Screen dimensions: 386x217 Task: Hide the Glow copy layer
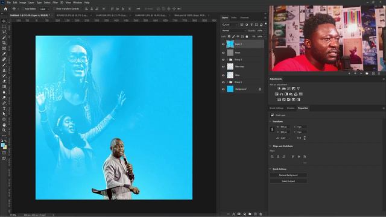tap(223, 67)
